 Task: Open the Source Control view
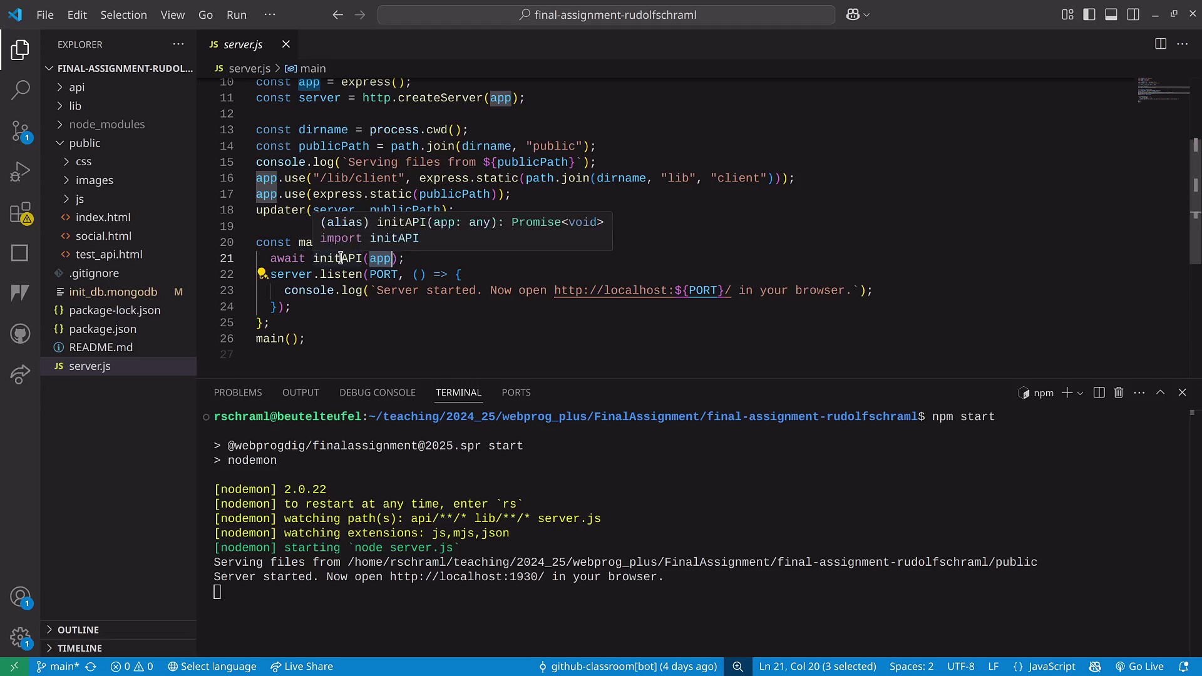20,131
